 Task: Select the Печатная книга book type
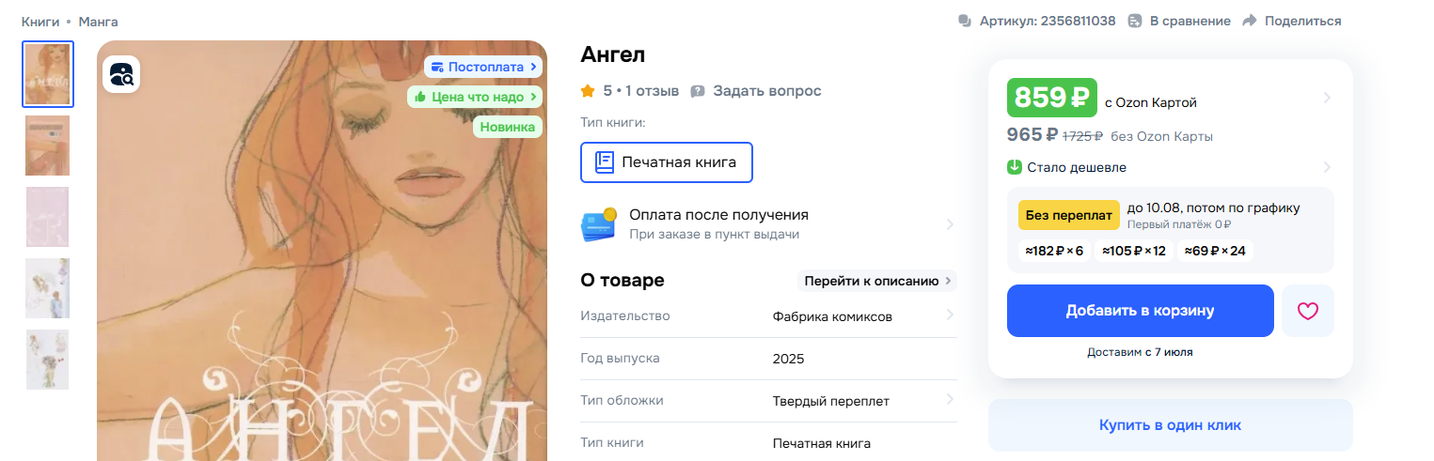[x=667, y=162]
